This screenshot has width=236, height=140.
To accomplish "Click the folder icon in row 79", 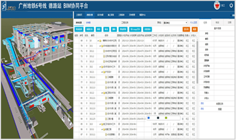I will point(104,93).
